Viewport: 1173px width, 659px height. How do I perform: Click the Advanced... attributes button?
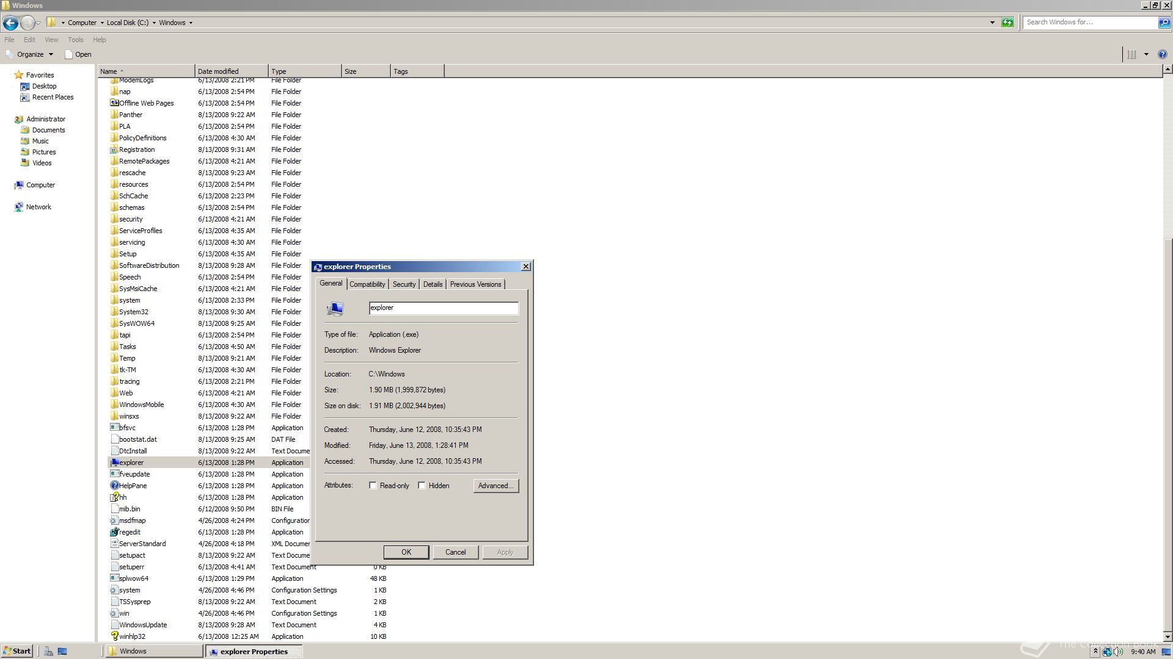point(495,486)
